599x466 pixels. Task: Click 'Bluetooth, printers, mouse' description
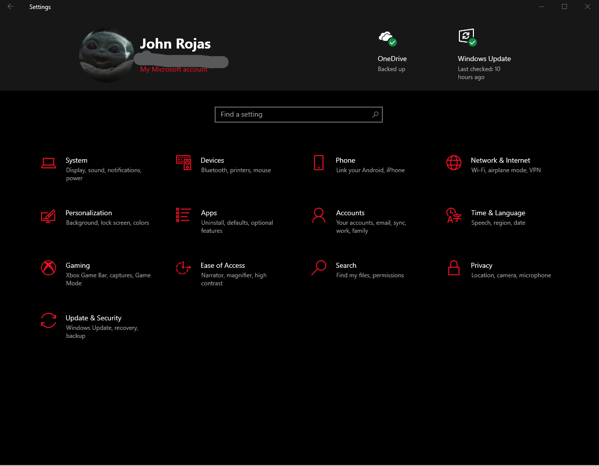coord(236,170)
